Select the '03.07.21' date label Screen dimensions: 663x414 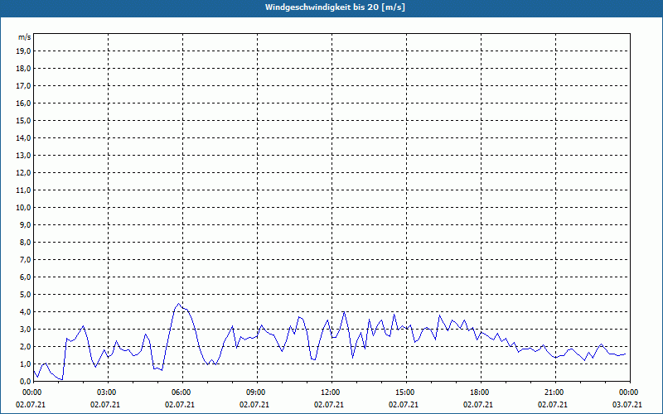(x=627, y=405)
